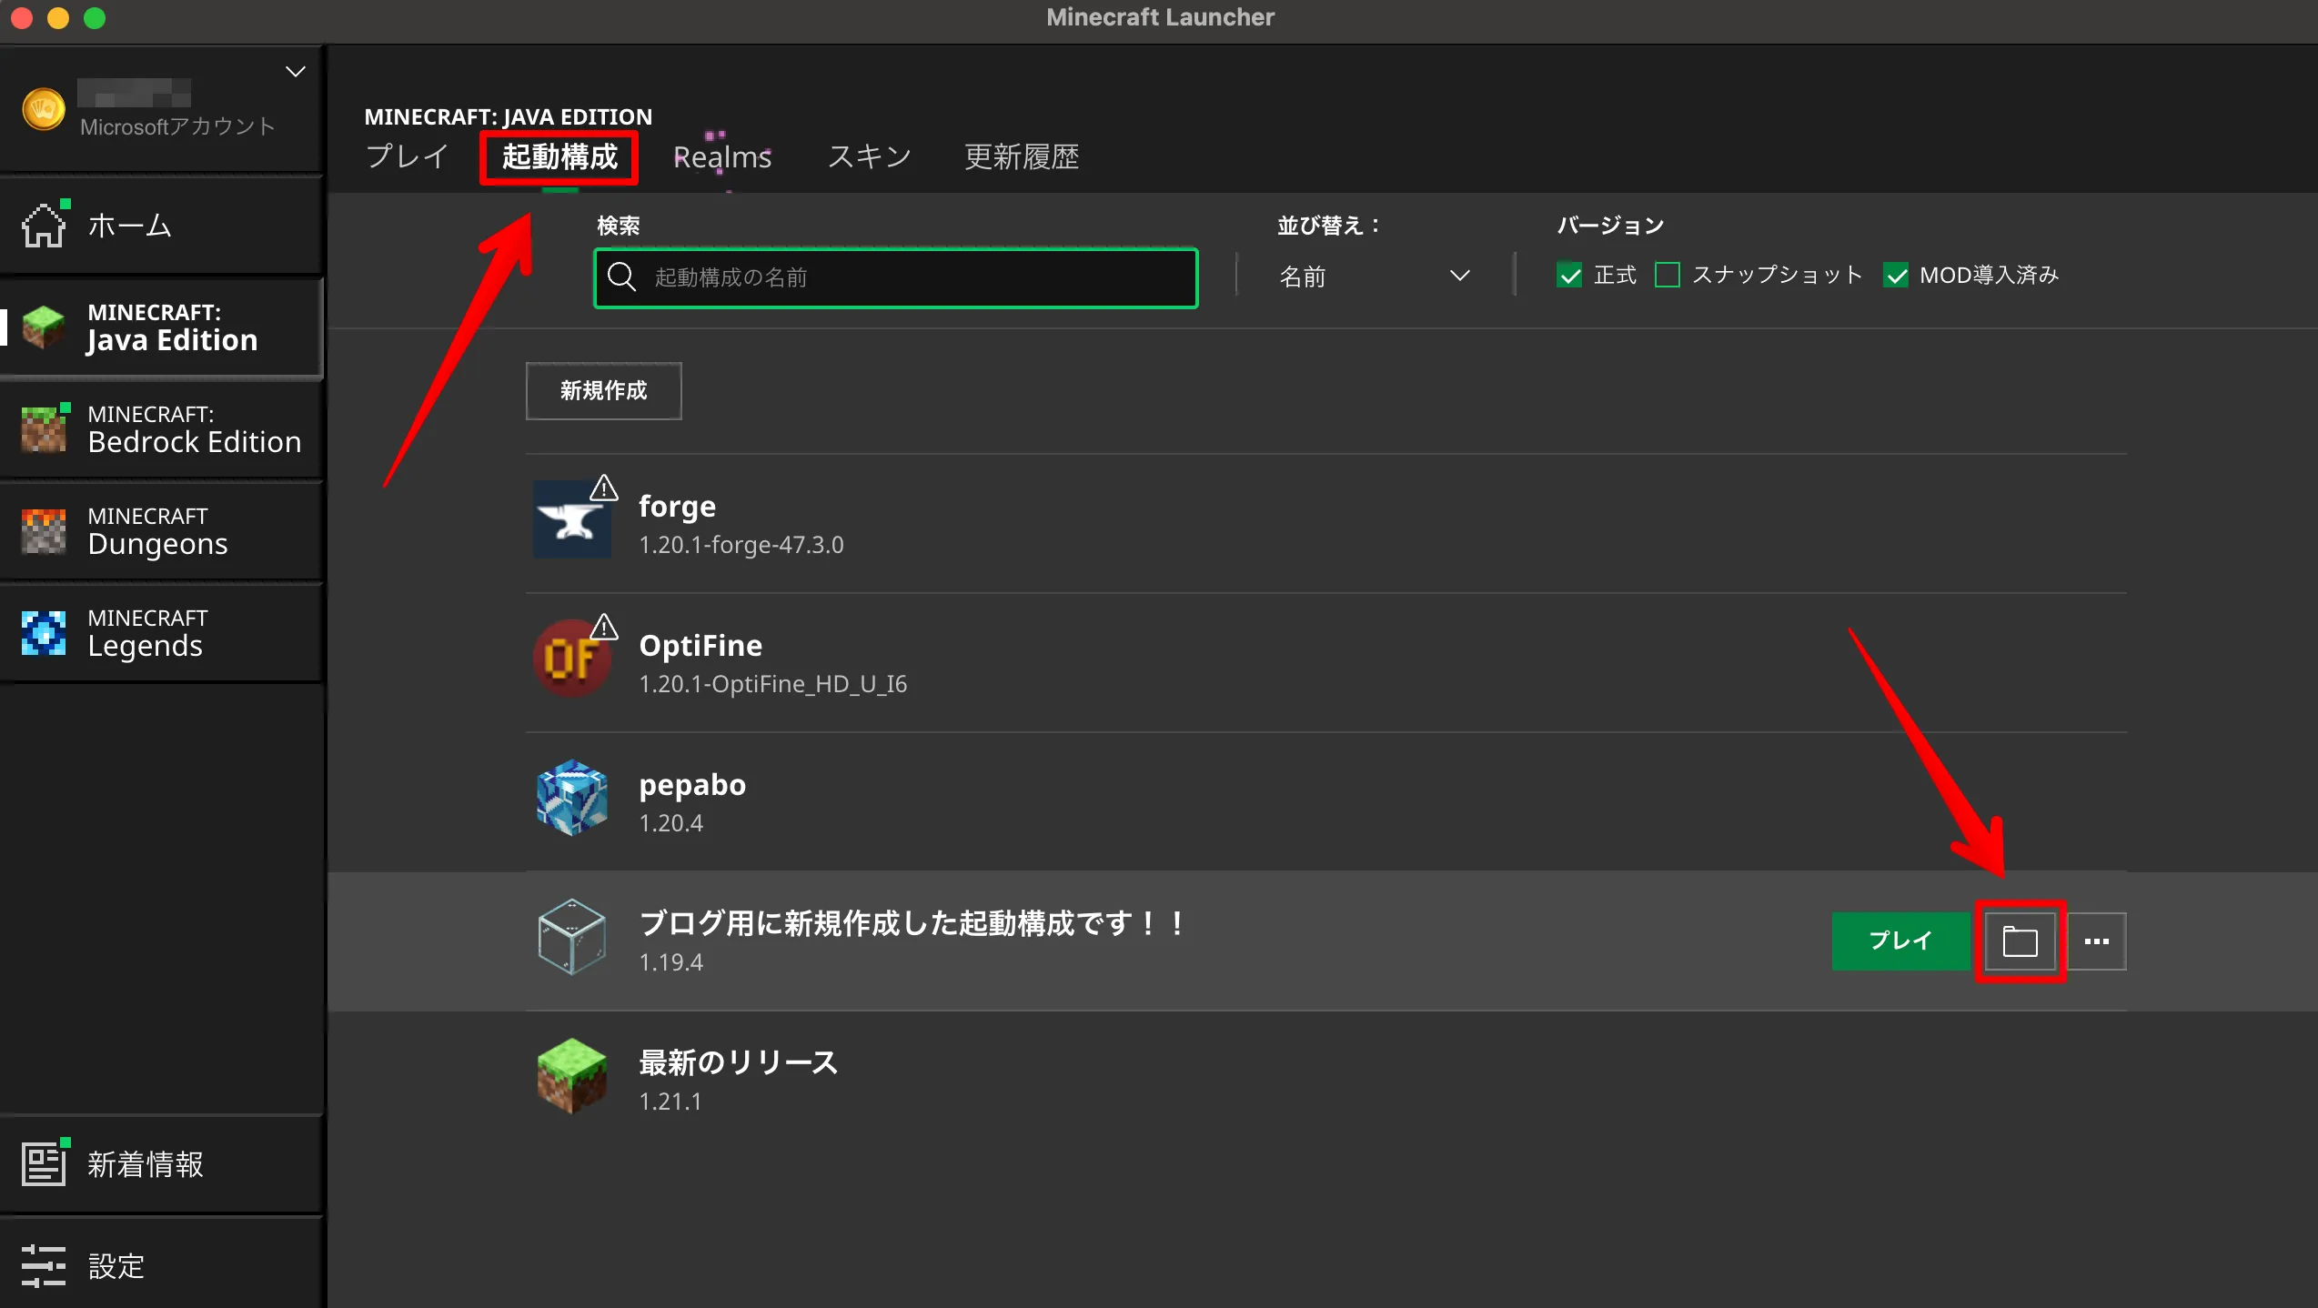Select ブログ用に新規作成した起動構成です！！ profile
Image resolution: width=2318 pixels, height=1308 pixels.
(x=912, y=923)
